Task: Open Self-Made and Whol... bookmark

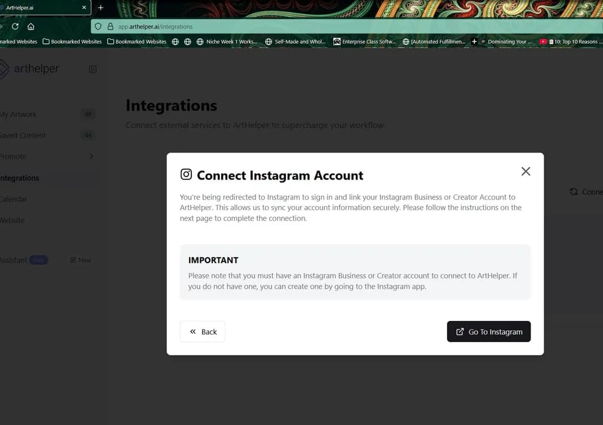Action: pyautogui.click(x=296, y=42)
